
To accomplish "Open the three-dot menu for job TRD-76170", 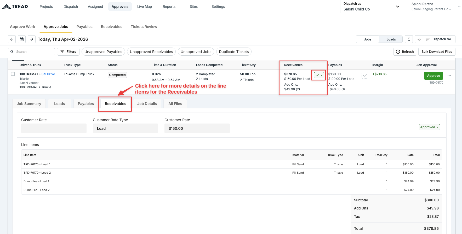I will [x=449, y=76].
